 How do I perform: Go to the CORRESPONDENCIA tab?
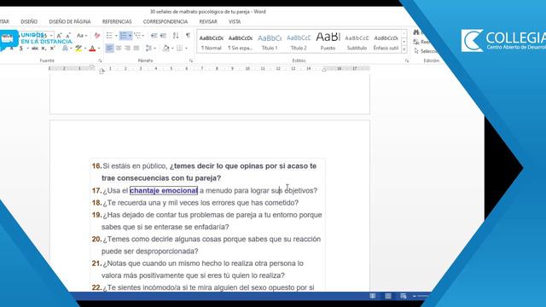(166, 21)
